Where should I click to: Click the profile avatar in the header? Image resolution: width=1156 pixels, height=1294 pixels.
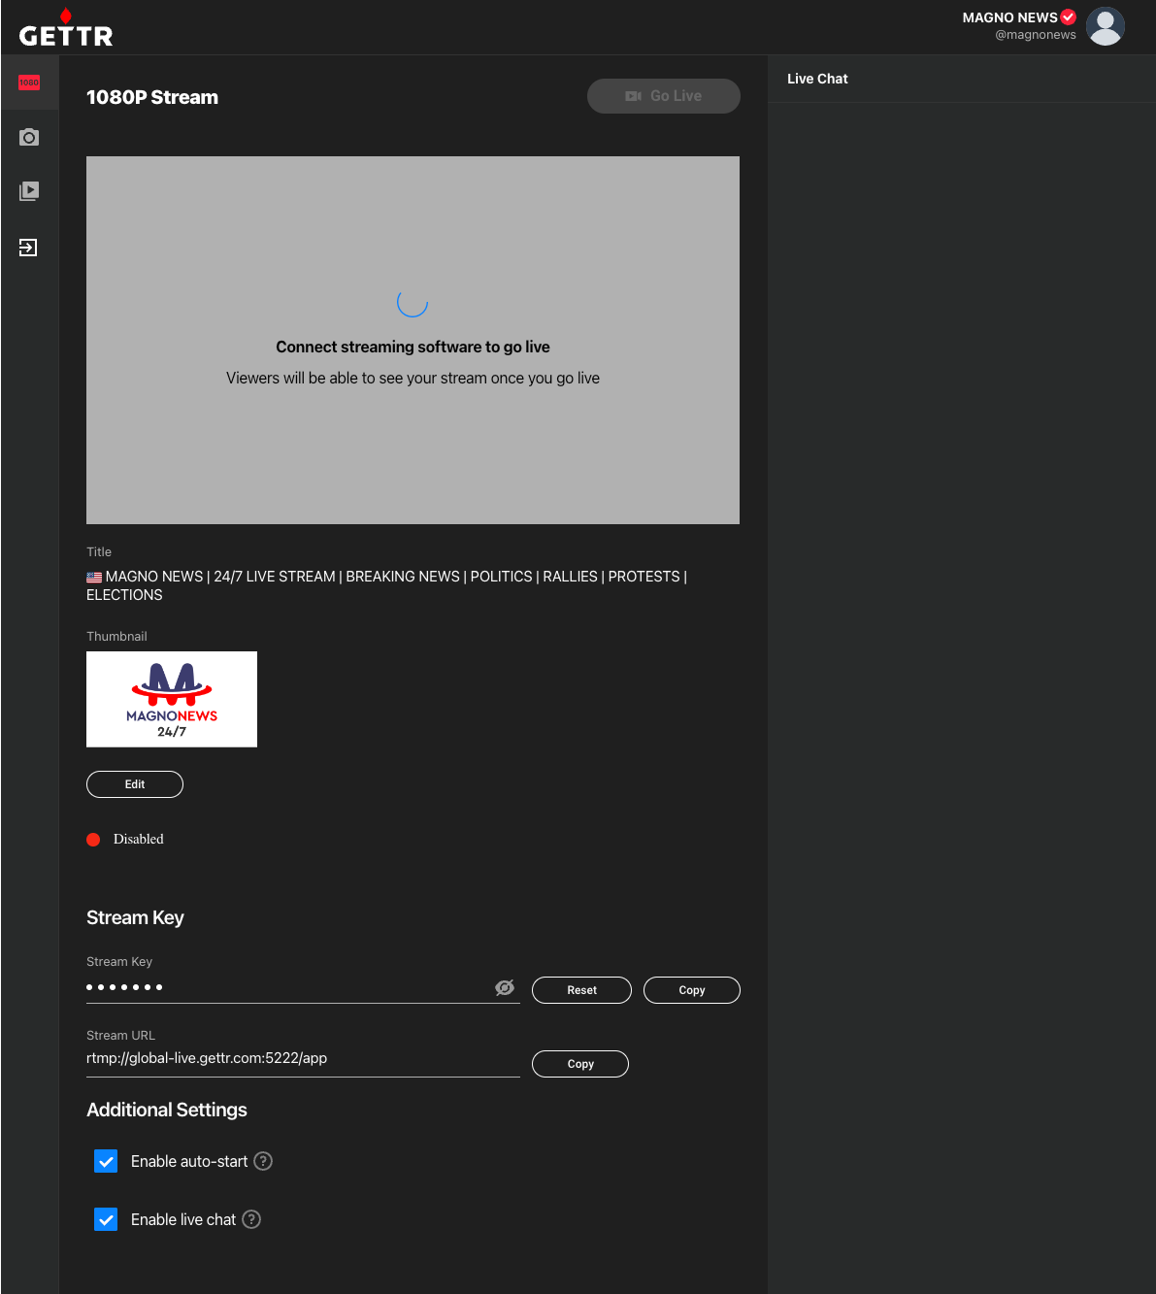click(x=1106, y=26)
